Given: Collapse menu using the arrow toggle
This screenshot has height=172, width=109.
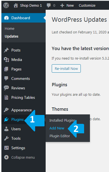Looking at the screenshot, I should [x=6, y=157].
